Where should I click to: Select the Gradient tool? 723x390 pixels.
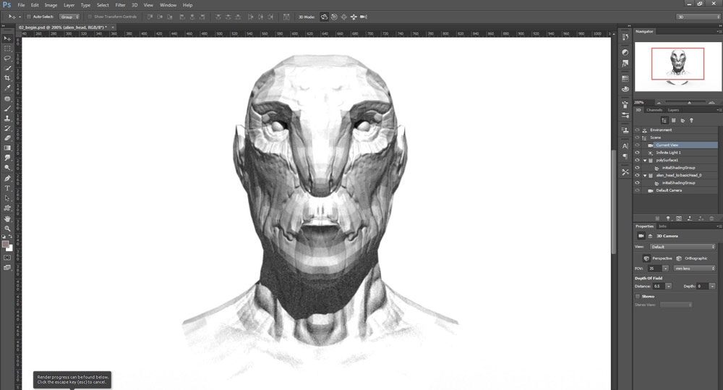pyautogui.click(x=7, y=148)
